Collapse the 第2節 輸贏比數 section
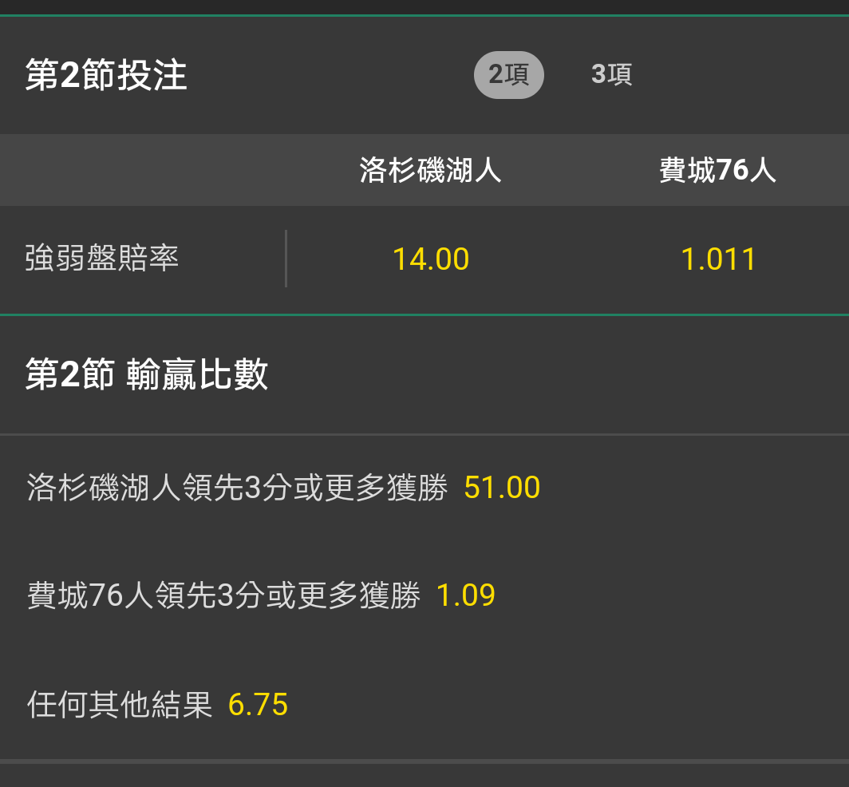Image resolution: width=849 pixels, height=787 pixels. tap(147, 374)
